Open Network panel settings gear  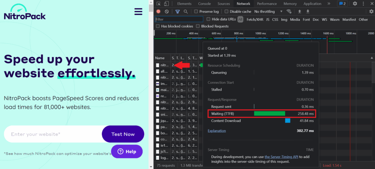371,11
